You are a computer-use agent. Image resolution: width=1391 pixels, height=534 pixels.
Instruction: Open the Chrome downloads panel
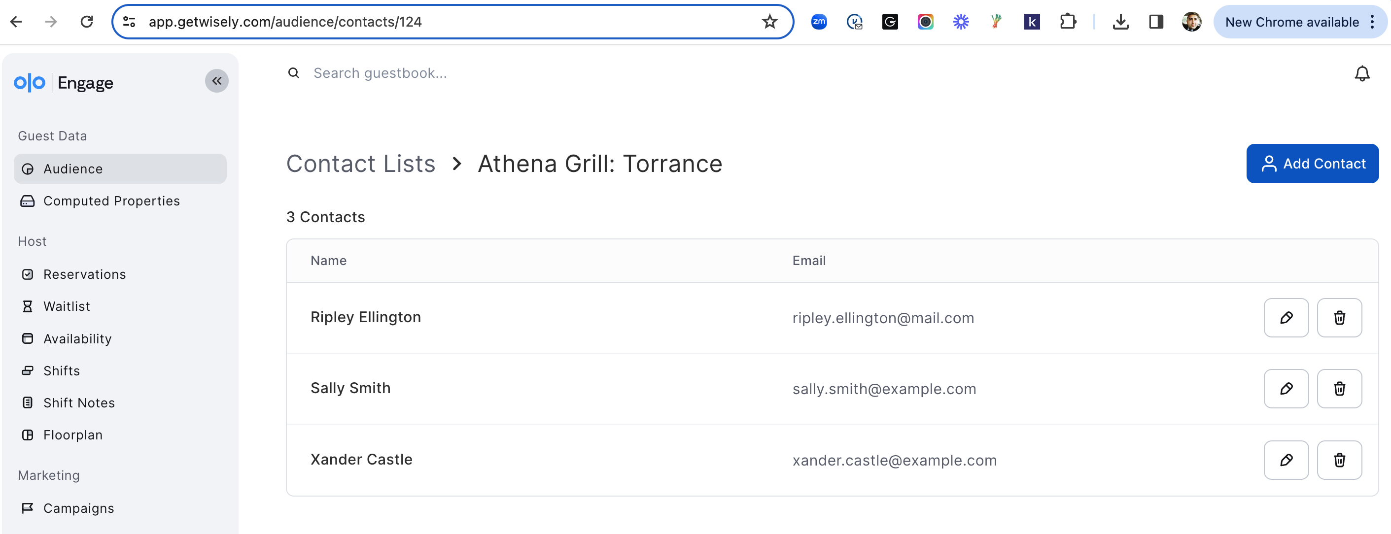1120,22
